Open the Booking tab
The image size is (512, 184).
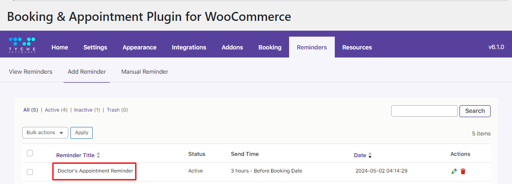(x=270, y=47)
